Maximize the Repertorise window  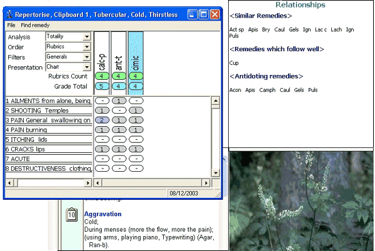pyautogui.click(x=204, y=14)
